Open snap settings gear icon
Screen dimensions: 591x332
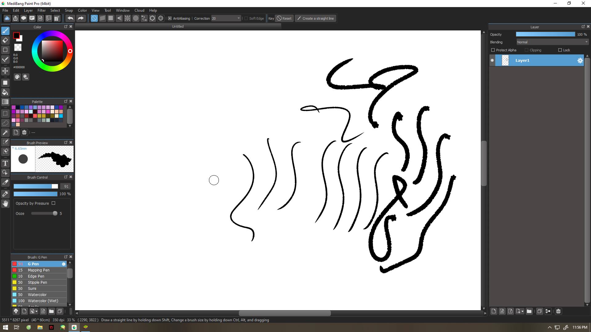161,18
